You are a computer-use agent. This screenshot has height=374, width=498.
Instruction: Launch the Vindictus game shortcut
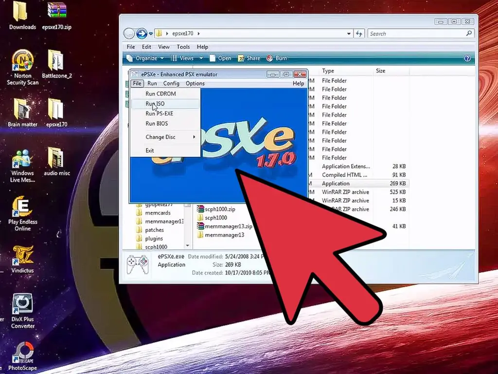22,259
